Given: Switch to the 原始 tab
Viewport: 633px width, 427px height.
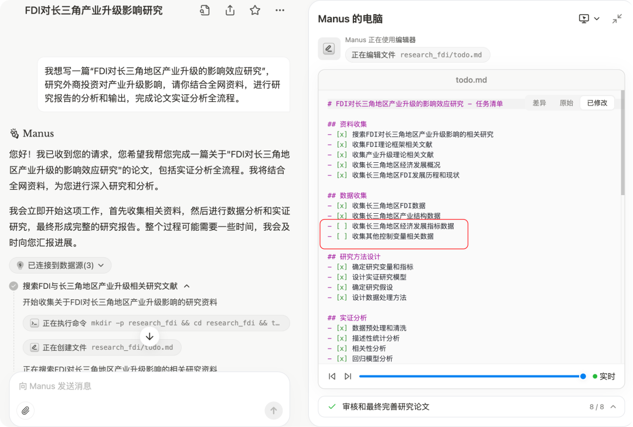Looking at the screenshot, I should point(566,103).
